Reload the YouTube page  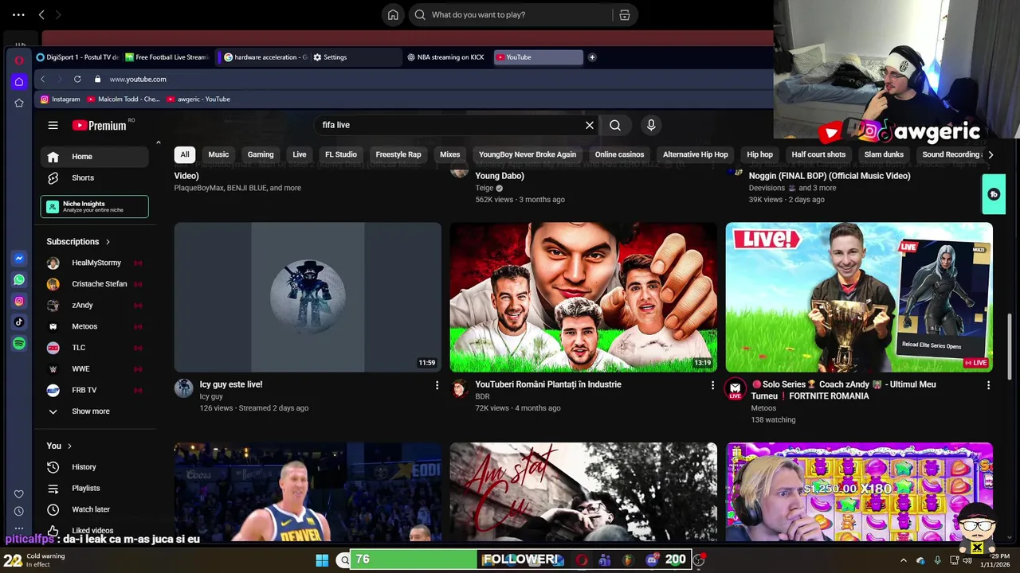pyautogui.click(x=77, y=79)
